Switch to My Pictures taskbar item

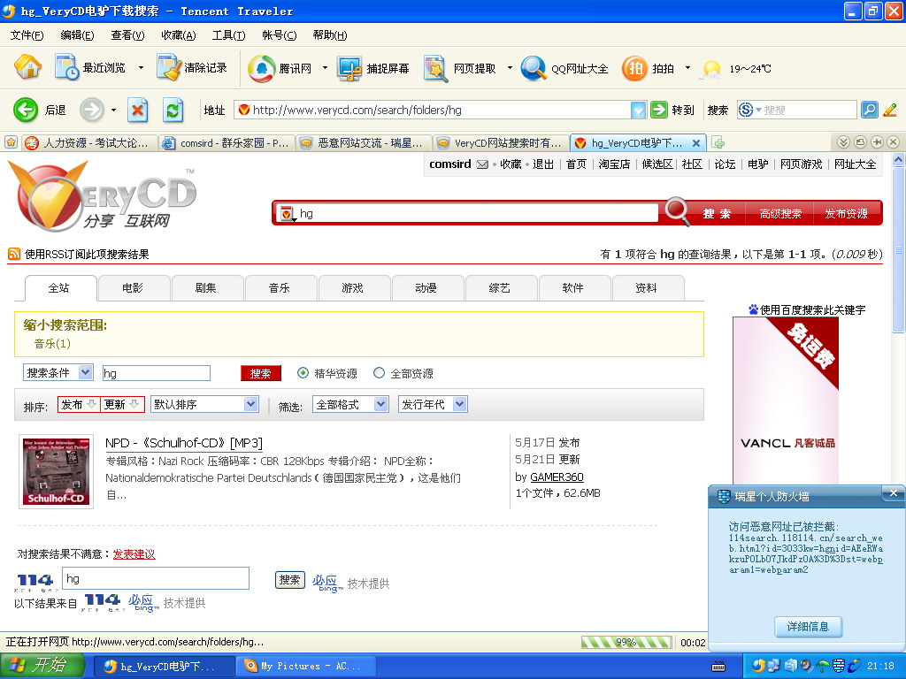coord(306,666)
